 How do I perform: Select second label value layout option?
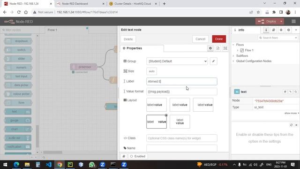(x=180, y=105)
